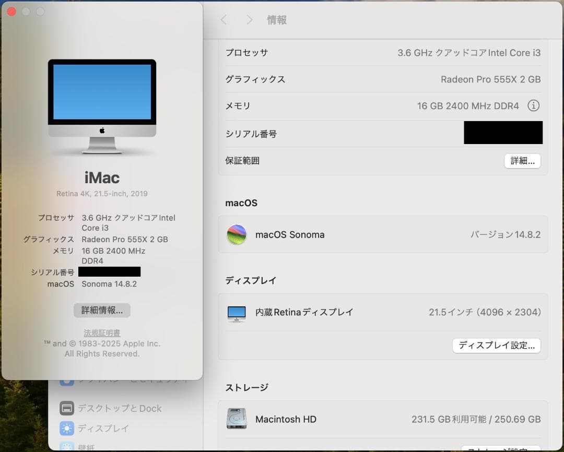This screenshot has height=452, width=564.
Task: Click 21.5インチ (4096 × 2304) text
Action: [485, 312]
